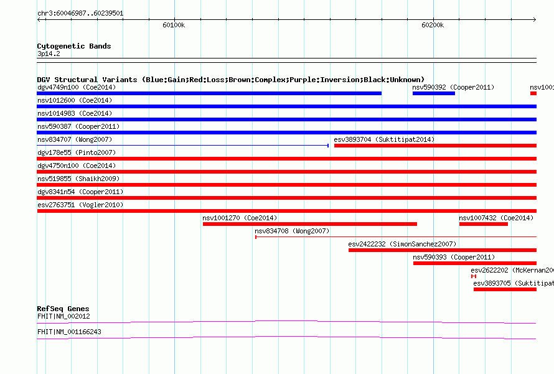Click the right arrow of the ruler
The height and width of the screenshot is (374, 554).
[534, 19]
